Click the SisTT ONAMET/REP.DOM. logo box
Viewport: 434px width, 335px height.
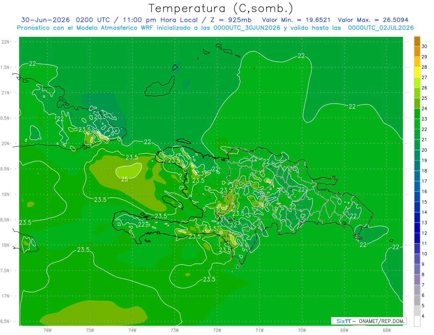[x=369, y=321]
